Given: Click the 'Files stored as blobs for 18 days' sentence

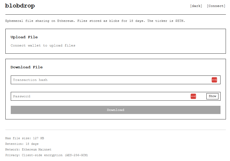Looking at the screenshot, I should [111, 21].
